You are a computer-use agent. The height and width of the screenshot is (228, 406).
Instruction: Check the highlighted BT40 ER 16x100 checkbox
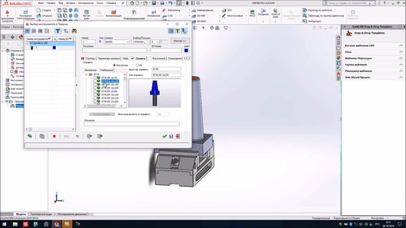coord(95,81)
